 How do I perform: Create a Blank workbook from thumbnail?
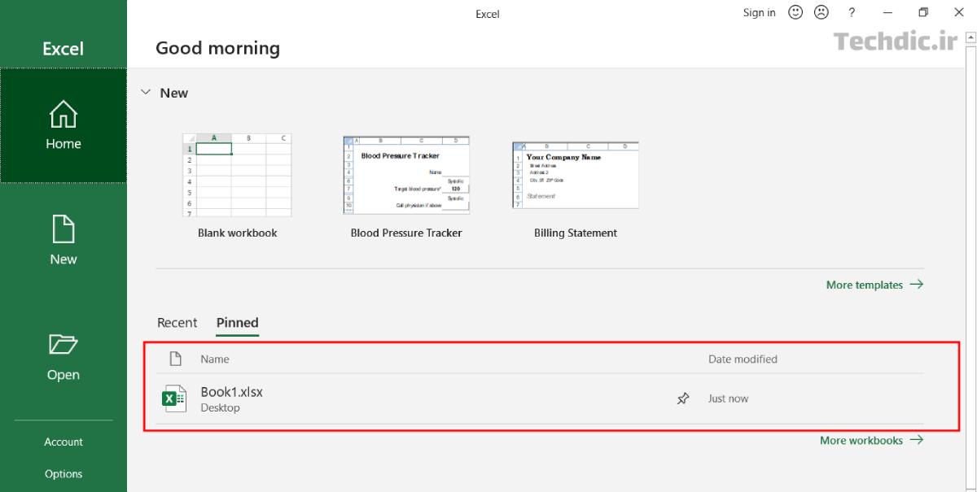(x=237, y=176)
